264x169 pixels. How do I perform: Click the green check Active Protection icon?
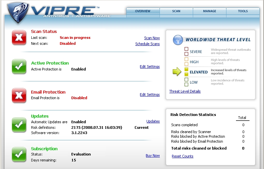click(19, 67)
